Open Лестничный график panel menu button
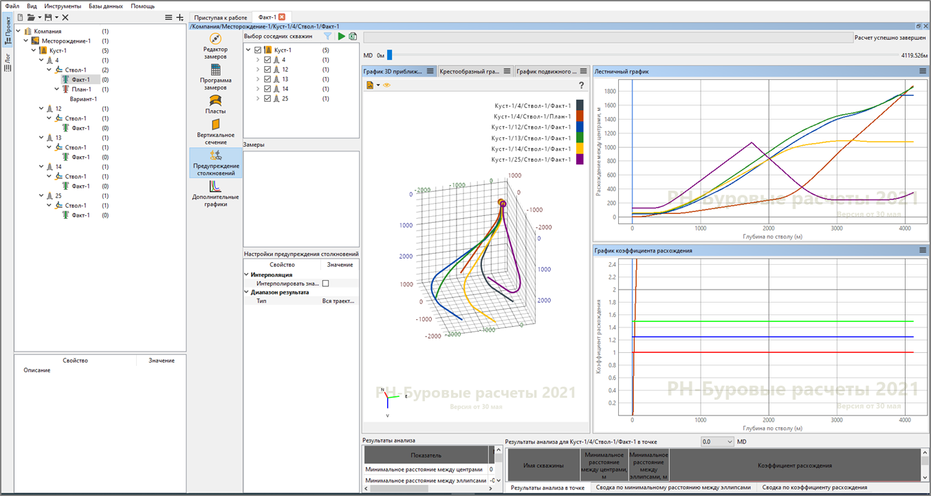Viewport: 931px width, 496px height. (x=923, y=71)
